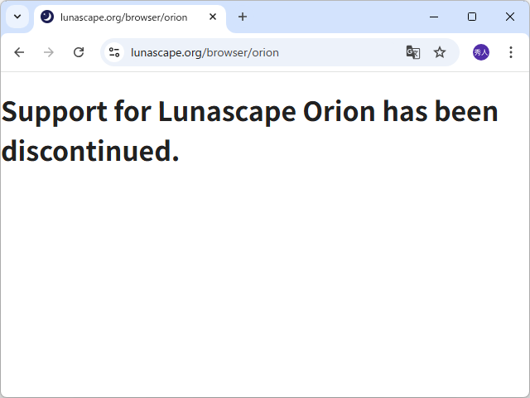
Task: View site information icon in address bar
Action: (114, 52)
